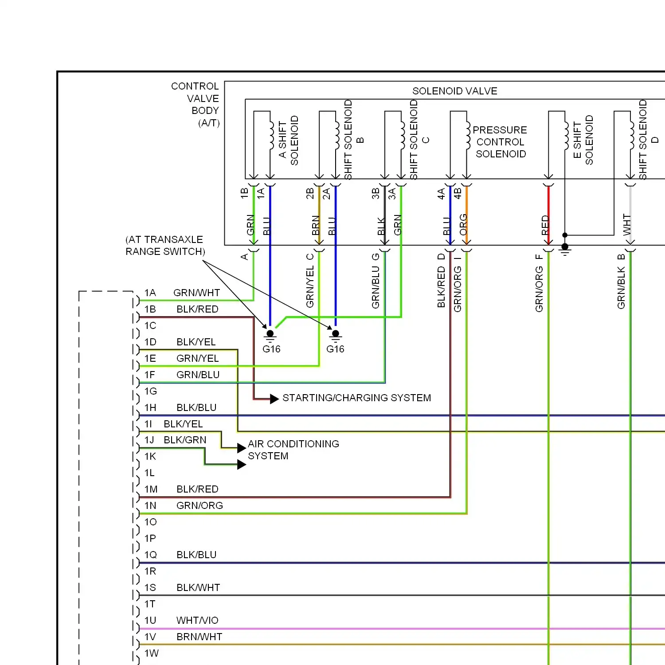
Task: Click the vertical GRN/ORG I connector label
Action: (458, 284)
